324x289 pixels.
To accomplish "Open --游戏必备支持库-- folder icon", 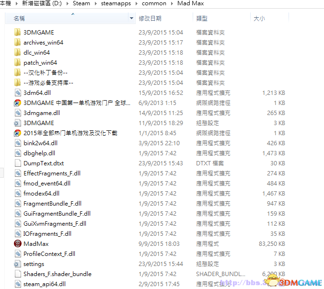I will [x=17, y=82].
